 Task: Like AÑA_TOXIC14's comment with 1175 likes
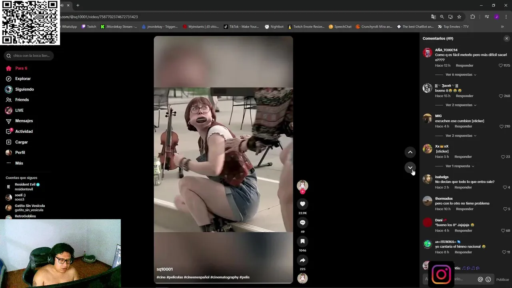point(500,66)
